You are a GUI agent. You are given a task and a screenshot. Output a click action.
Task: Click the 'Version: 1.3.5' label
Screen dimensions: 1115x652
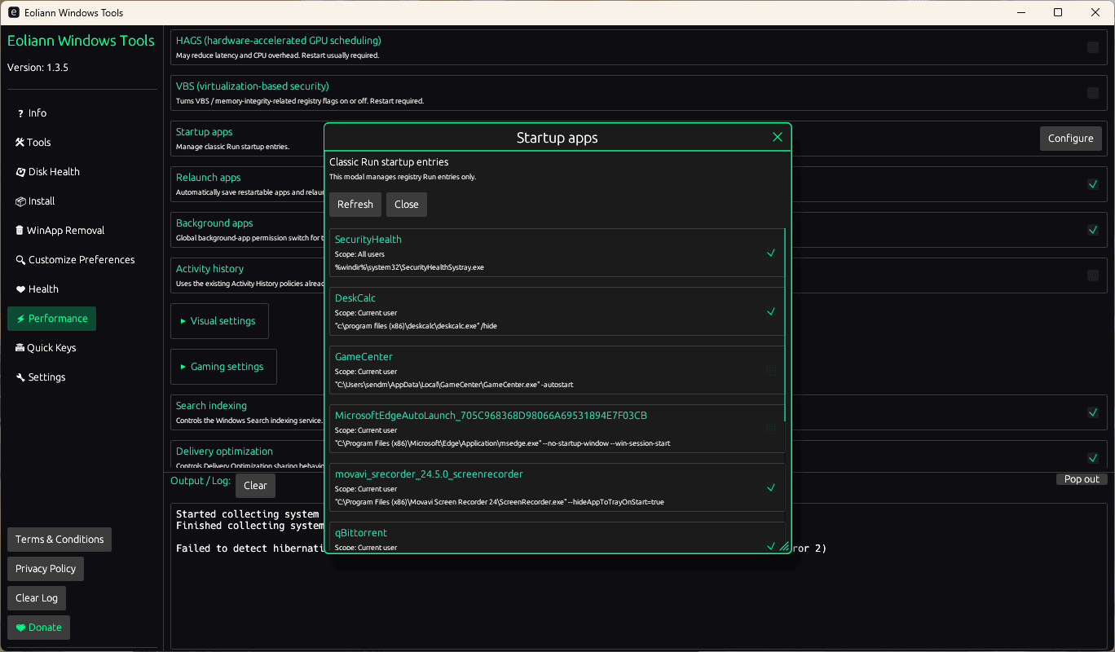pyautogui.click(x=37, y=68)
